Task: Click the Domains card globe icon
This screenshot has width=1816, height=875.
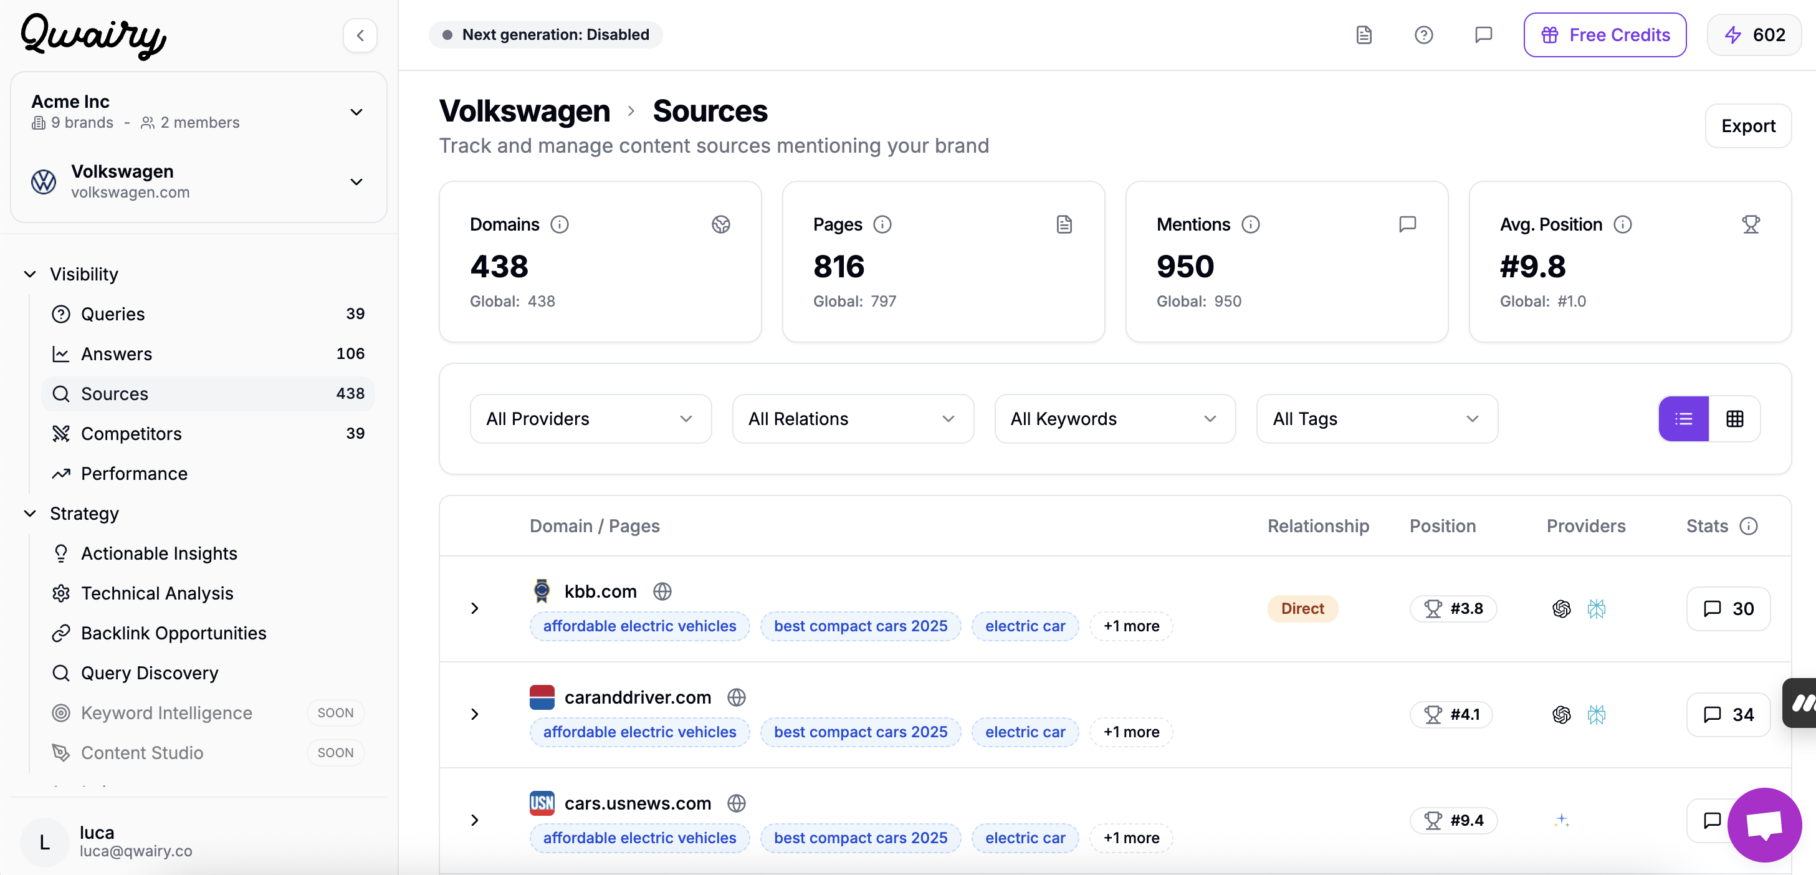Action: [x=721, y=224]
